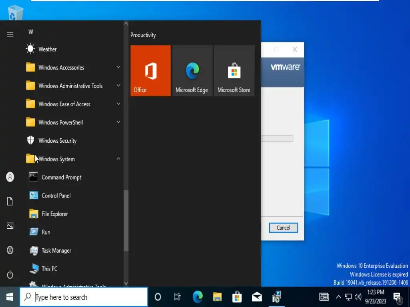Open the network tray icon

click(348, 297)
